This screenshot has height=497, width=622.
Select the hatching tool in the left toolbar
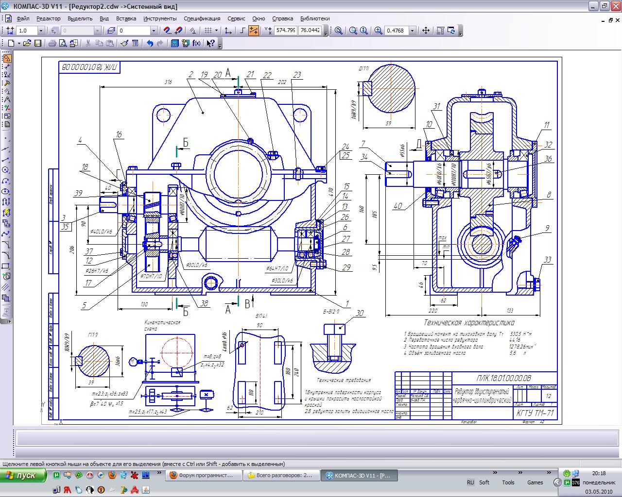tap(6, 298)
